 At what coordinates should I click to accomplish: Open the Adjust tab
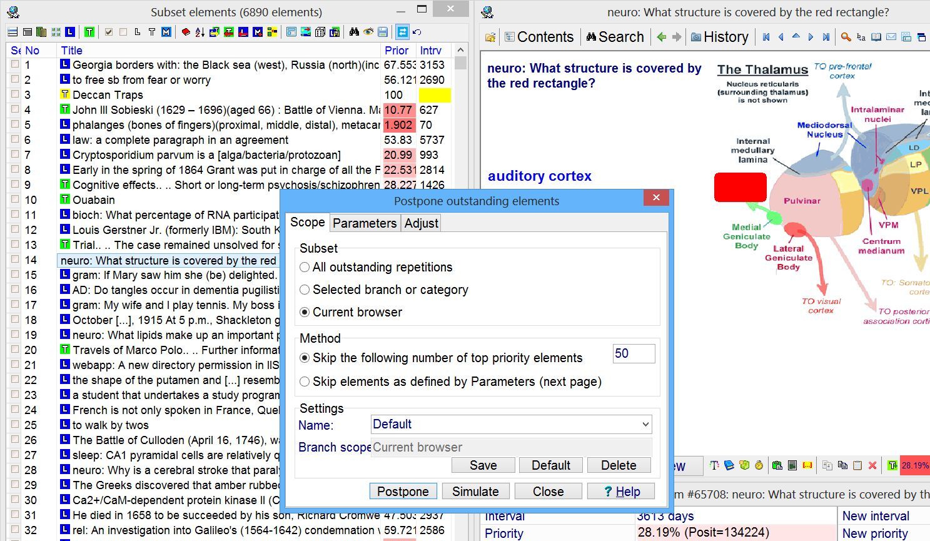click(421, 223)
